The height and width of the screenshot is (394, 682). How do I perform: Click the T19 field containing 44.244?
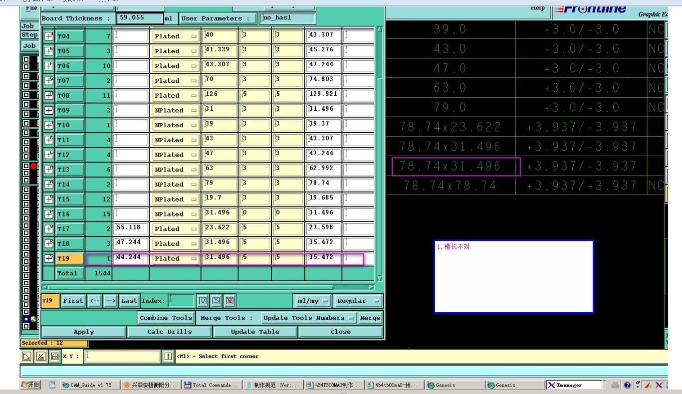coord(131,258)
